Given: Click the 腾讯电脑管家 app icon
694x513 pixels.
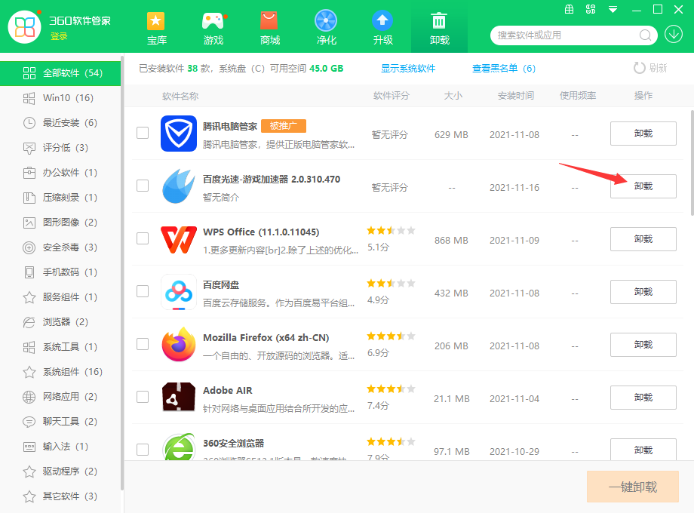Looking at the screenshot, I should 178,134.
